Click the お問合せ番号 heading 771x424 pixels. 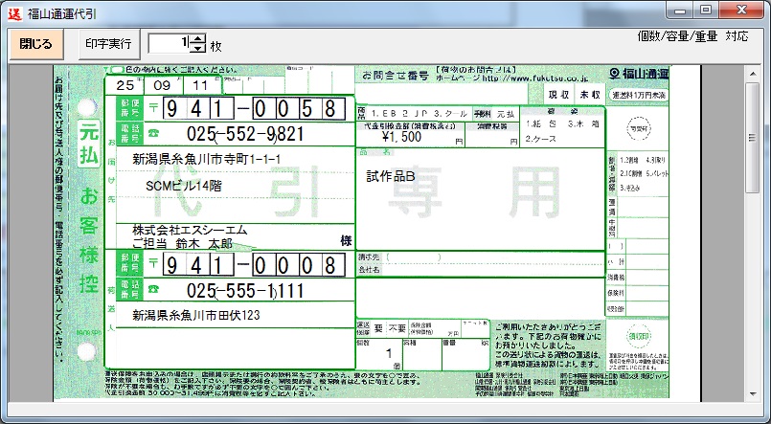tap(396, 77)
